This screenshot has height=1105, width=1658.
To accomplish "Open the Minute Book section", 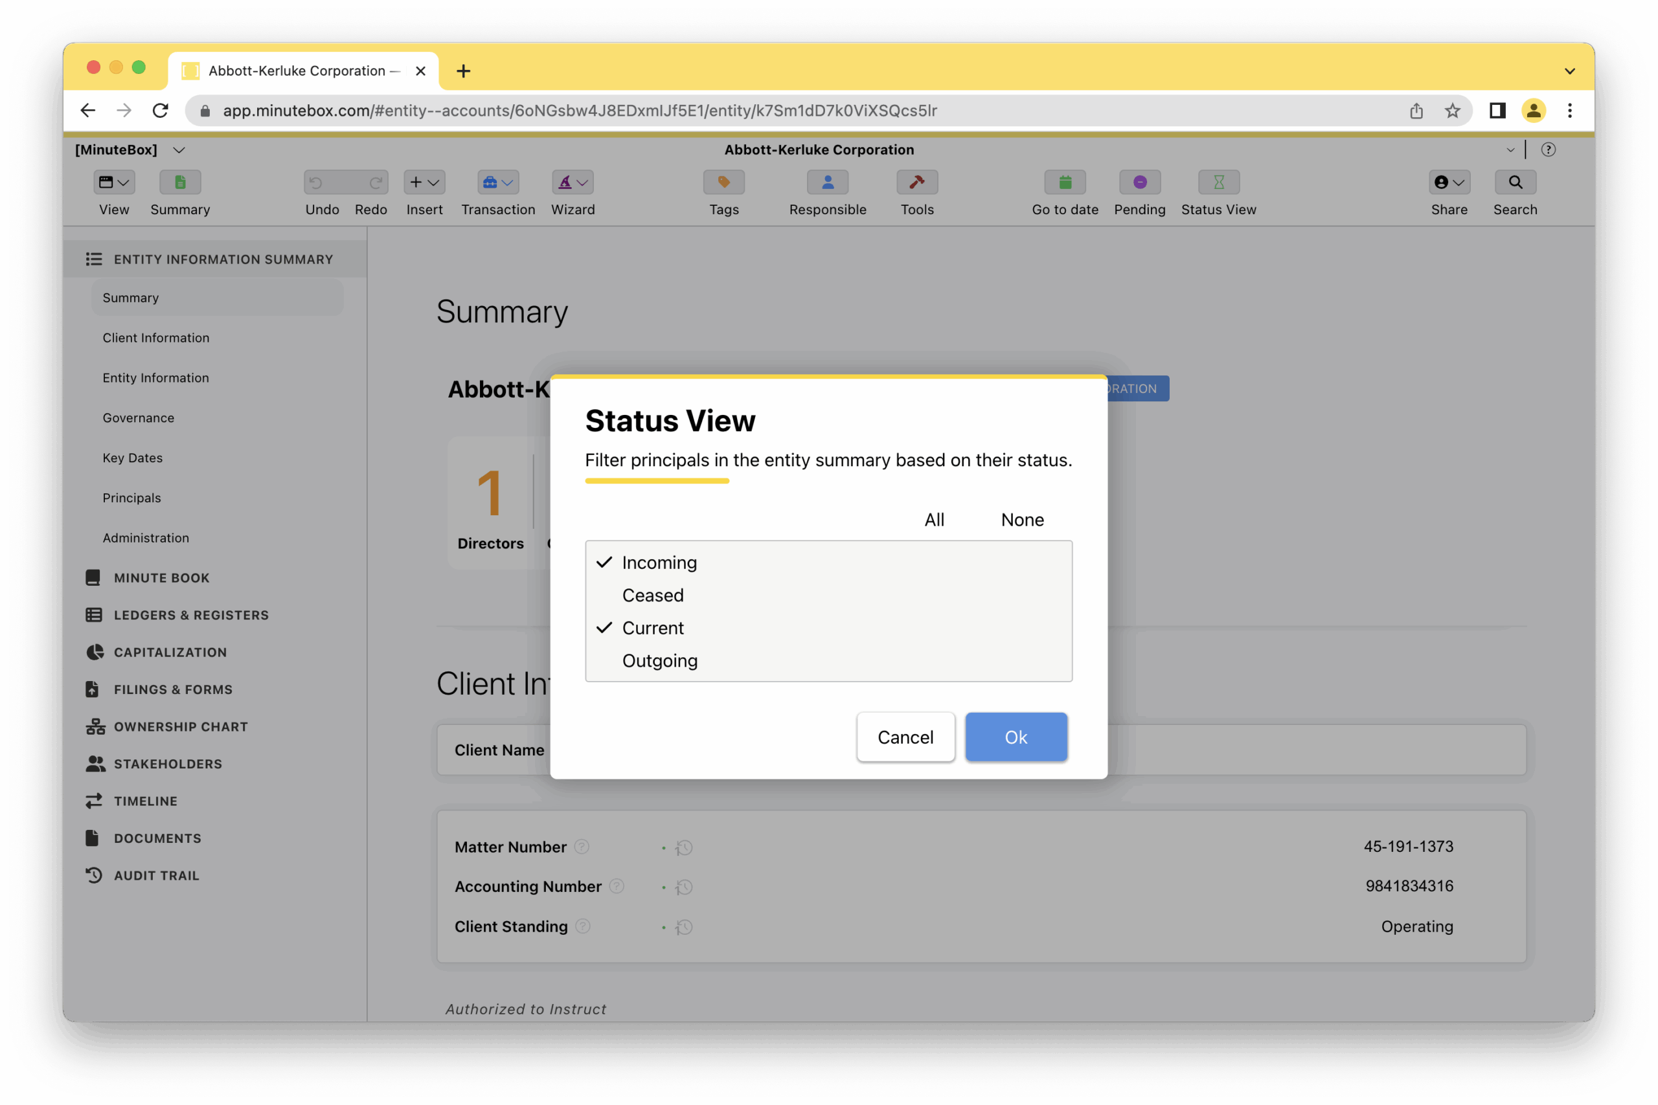I will click(161, 578).
